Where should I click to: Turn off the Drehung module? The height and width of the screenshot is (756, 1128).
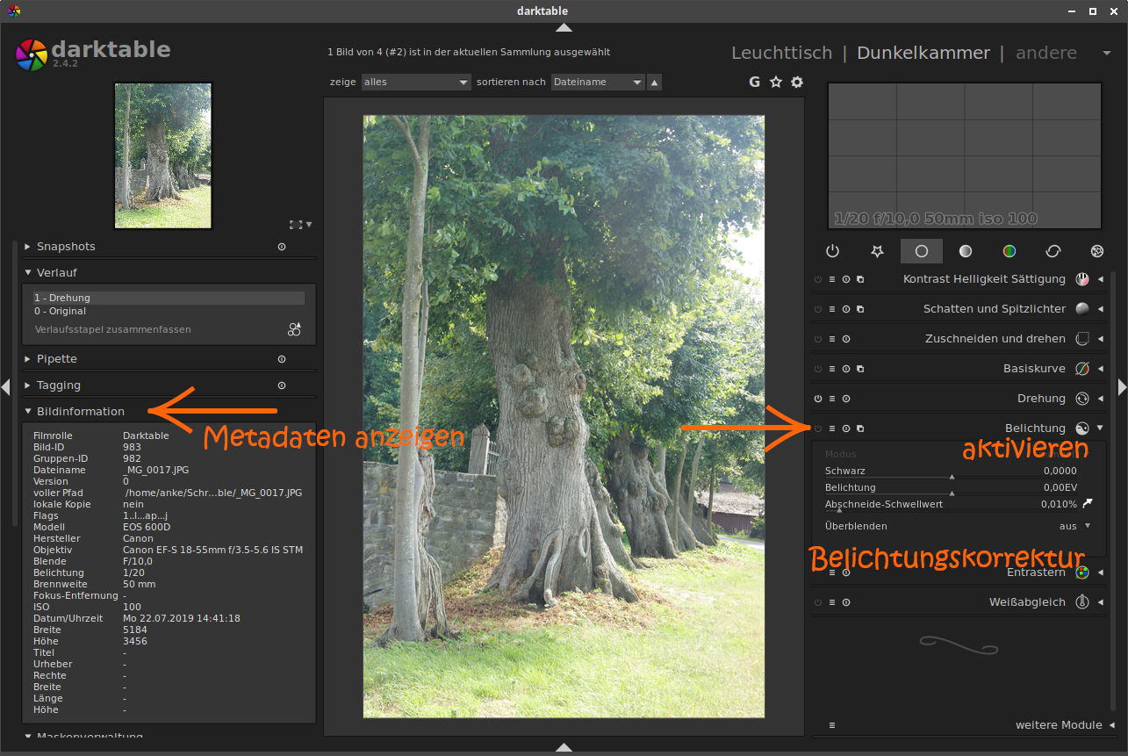(x=818, y=399)
